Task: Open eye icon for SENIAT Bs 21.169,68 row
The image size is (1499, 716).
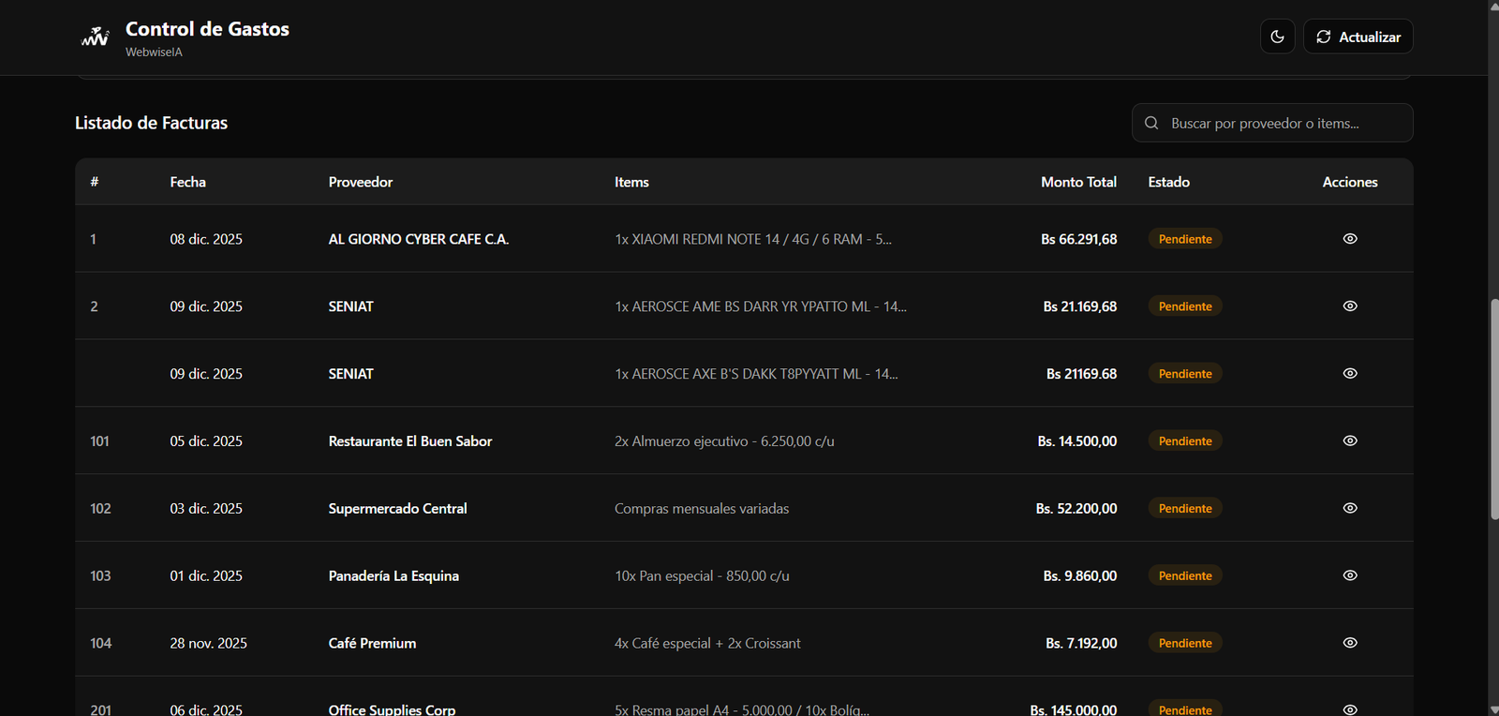Action: pyautogui.click(x=1350, y=306)
